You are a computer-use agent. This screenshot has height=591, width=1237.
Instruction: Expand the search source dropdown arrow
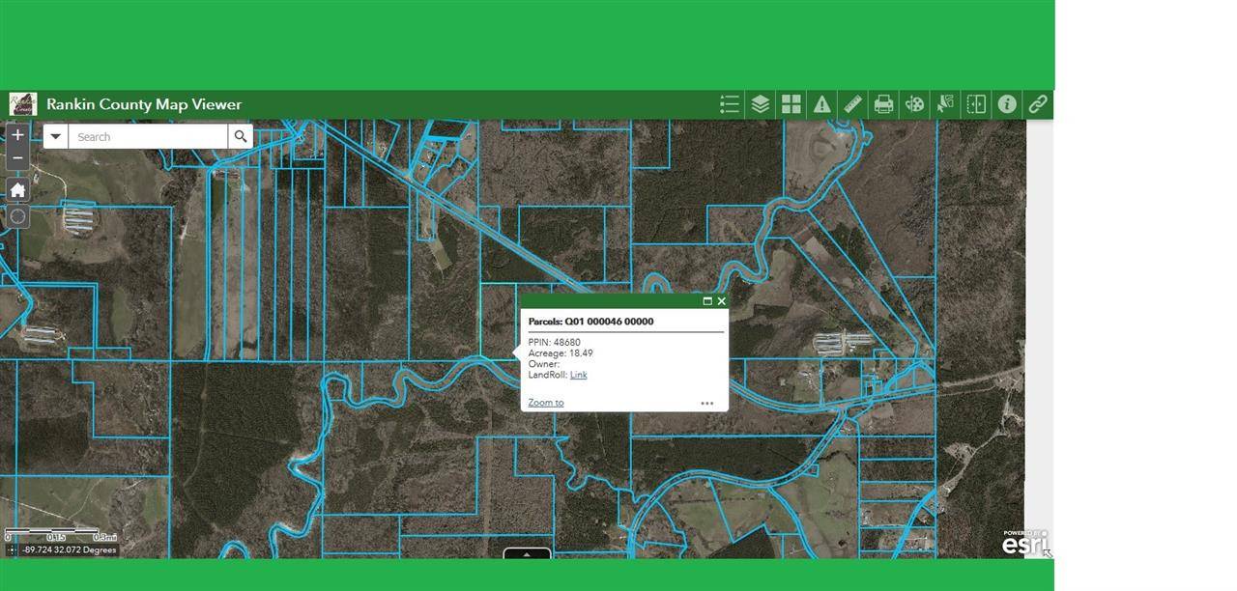click(x=56, y=136)
